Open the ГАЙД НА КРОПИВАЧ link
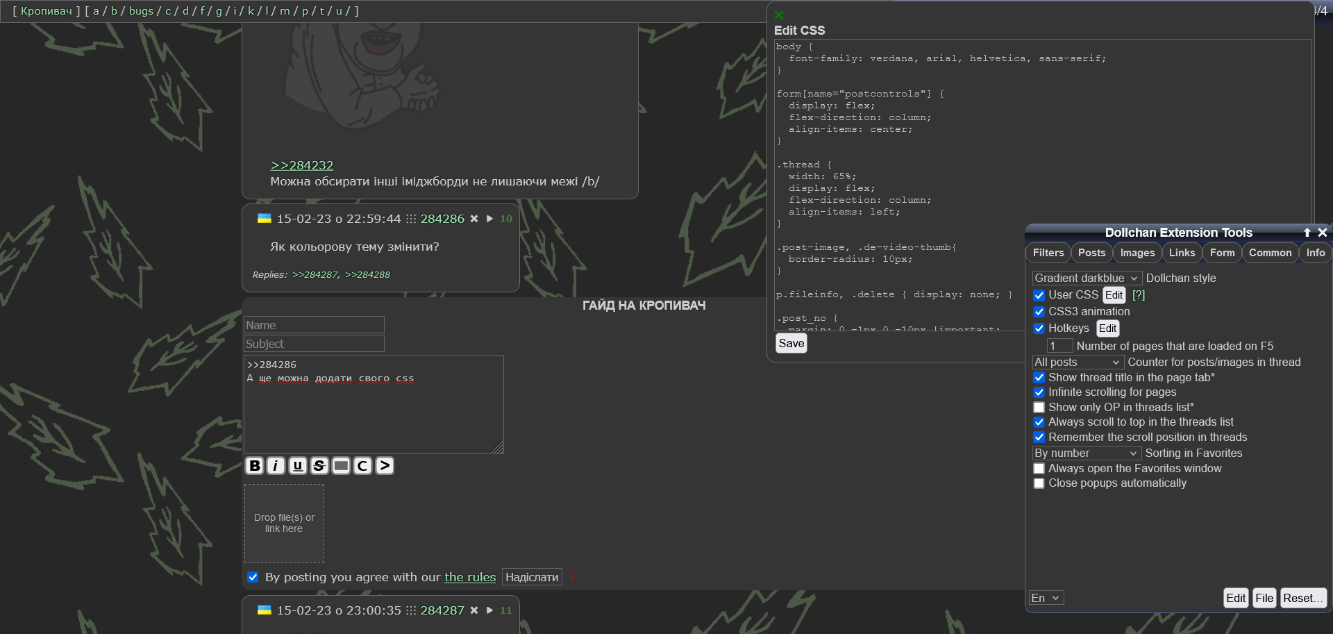 pos(644,306)
